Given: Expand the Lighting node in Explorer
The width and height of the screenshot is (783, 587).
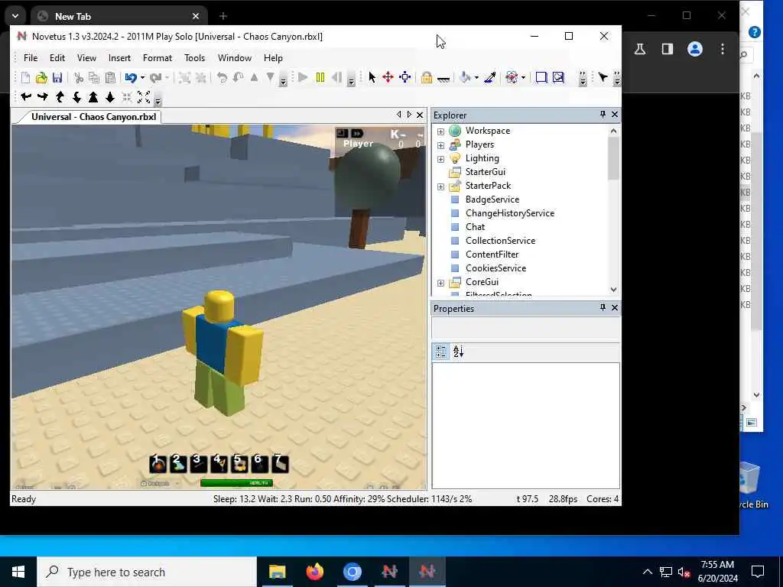Looking at the screenshot, I should tap(440, 159).
